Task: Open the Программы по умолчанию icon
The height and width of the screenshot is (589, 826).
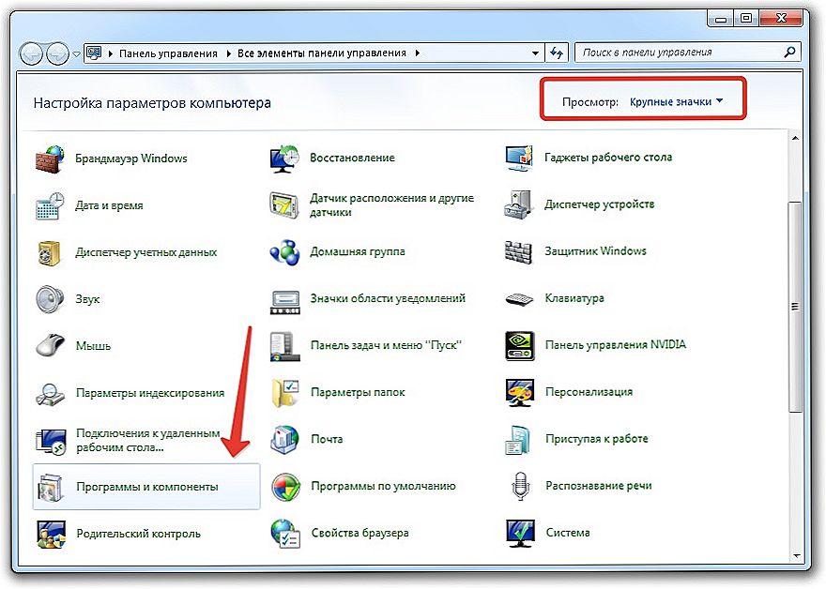Action: pyautogui.click(x=285, y=487)
